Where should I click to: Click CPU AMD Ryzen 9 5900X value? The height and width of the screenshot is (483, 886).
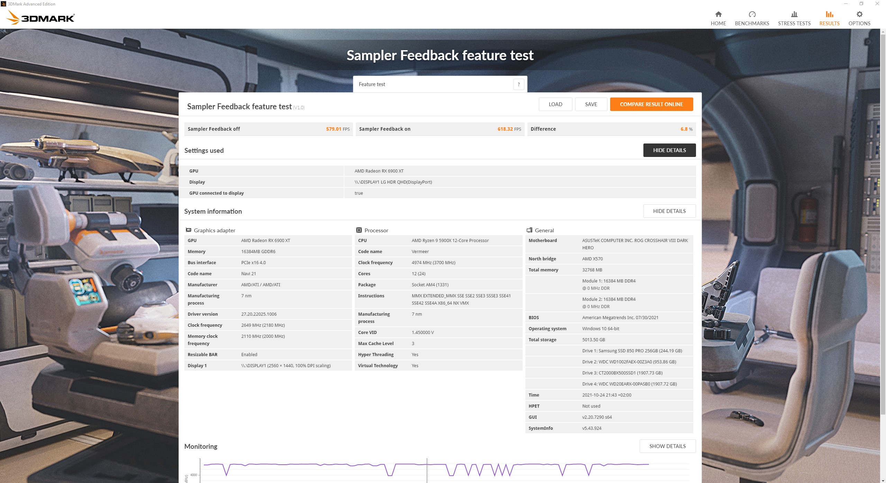click(x=450, y=241)
